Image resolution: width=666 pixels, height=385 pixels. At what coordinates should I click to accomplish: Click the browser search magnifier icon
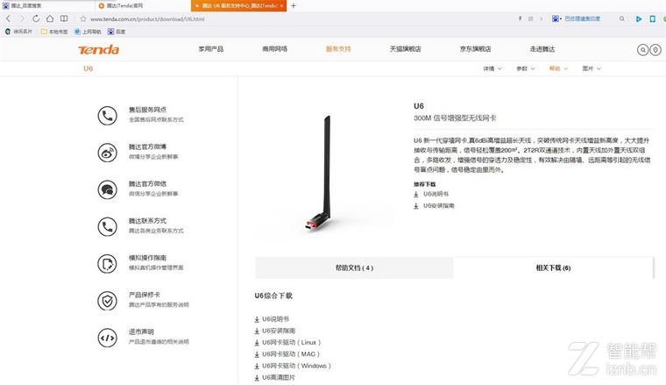(x=622, y=18)
